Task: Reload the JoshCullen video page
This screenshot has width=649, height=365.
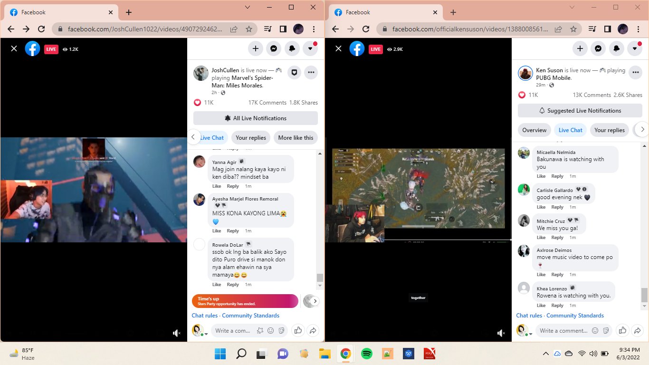Action: tap(41, 29)
